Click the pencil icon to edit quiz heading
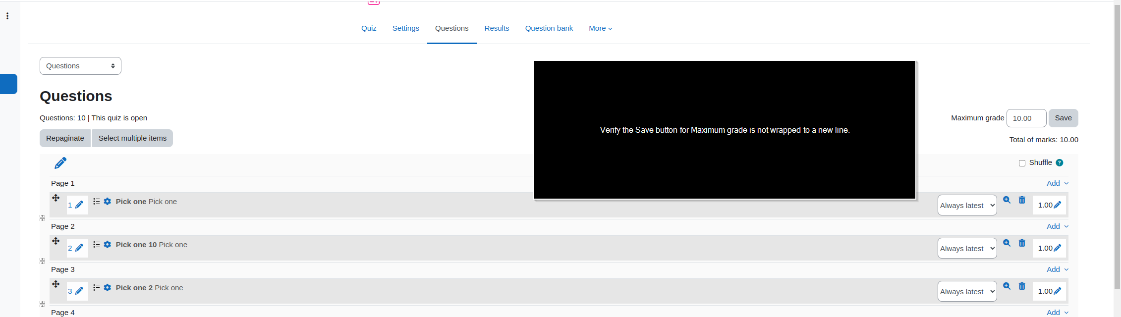 click(x=60, y=163)
